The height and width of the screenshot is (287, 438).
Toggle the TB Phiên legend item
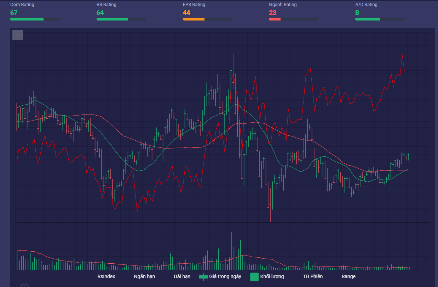tap(313, 276)
